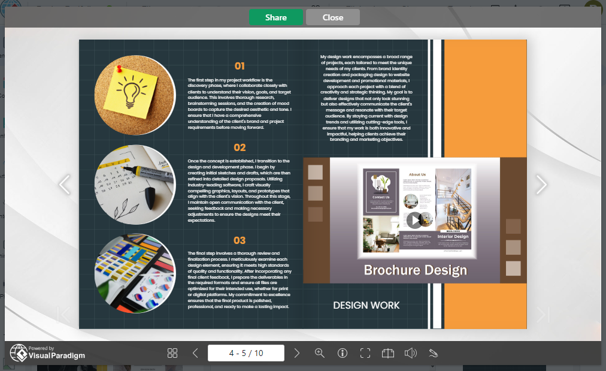Go to previous page in bottom toolbar
Image resolution: width=606 pixels, height=371 pixels.
[x=195, y=353]
